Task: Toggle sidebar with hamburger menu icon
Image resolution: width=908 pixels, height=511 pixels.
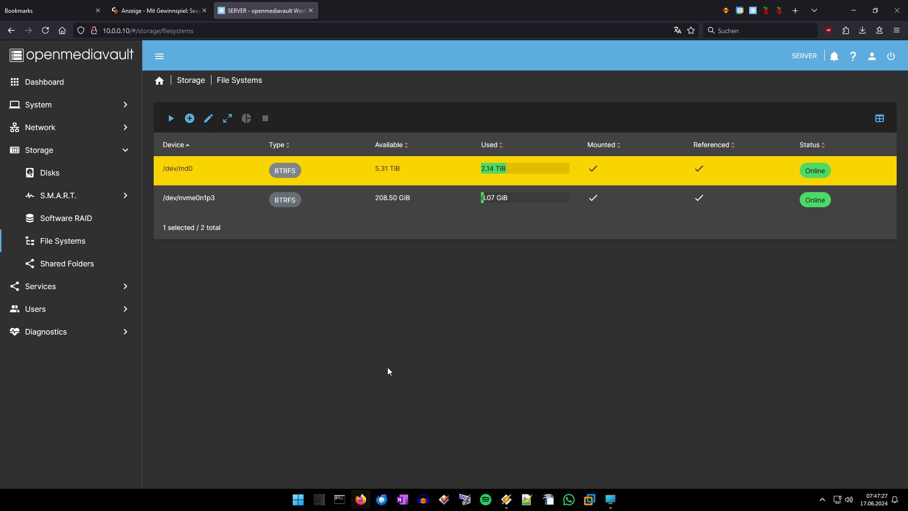Action: click(159, 56)
